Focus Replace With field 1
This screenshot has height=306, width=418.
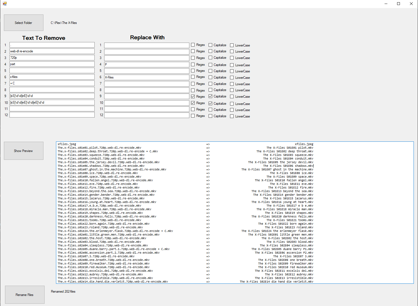click(x=147, y=45)
